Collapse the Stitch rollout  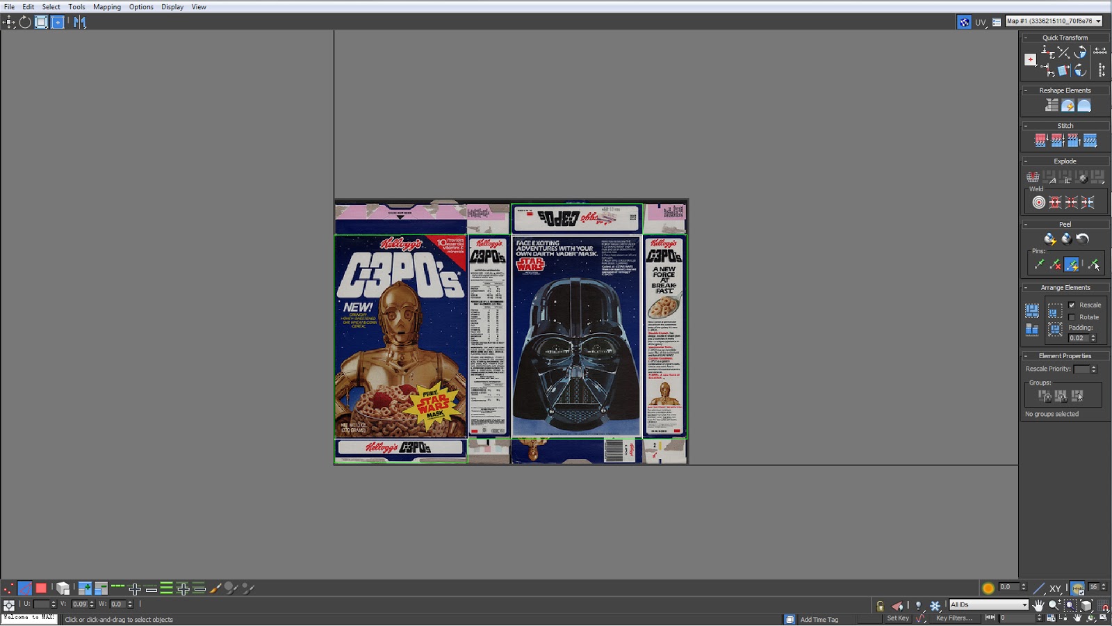coord(1026,126)
